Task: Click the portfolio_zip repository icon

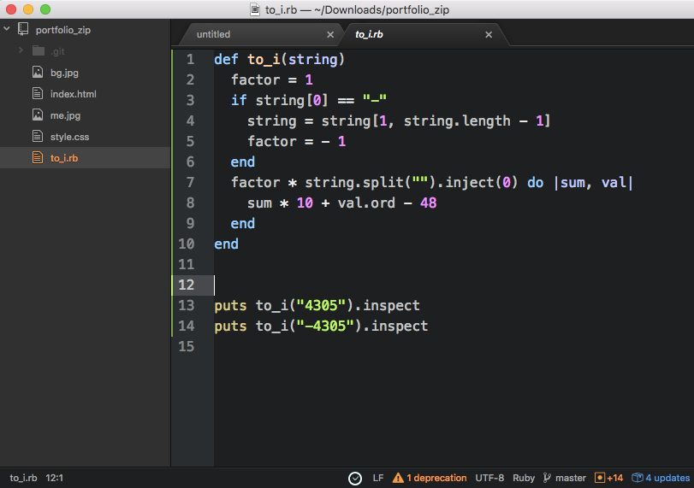Action: pyautogui.click(x=23, y=29)
